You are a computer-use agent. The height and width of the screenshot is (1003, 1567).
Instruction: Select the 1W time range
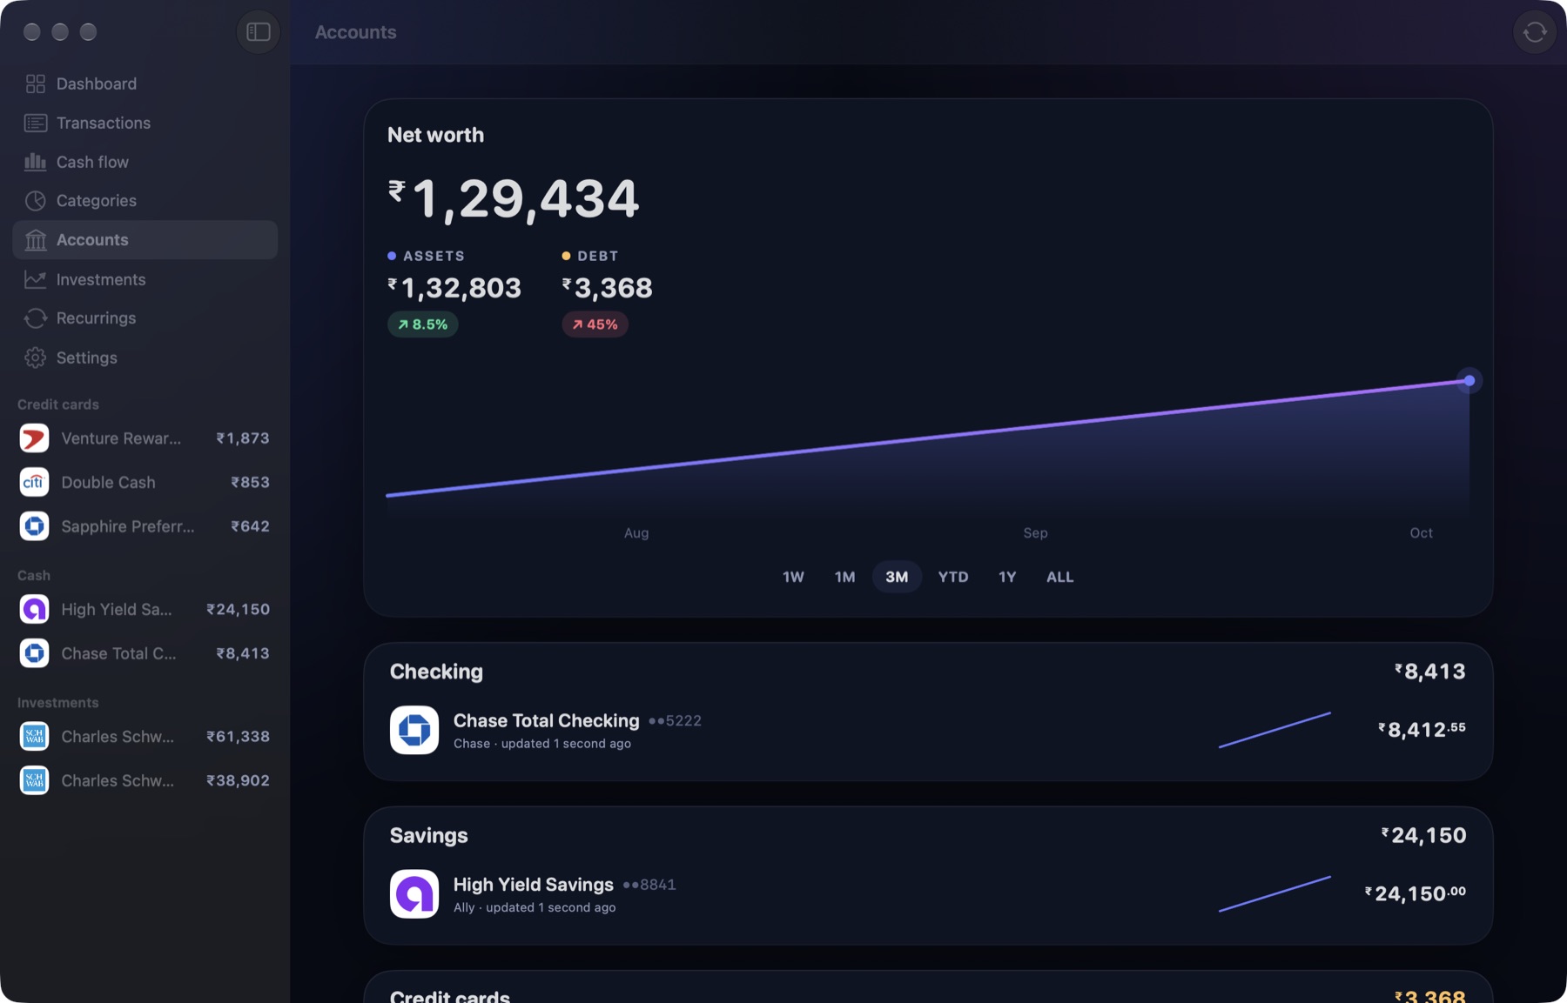point(793,577)
